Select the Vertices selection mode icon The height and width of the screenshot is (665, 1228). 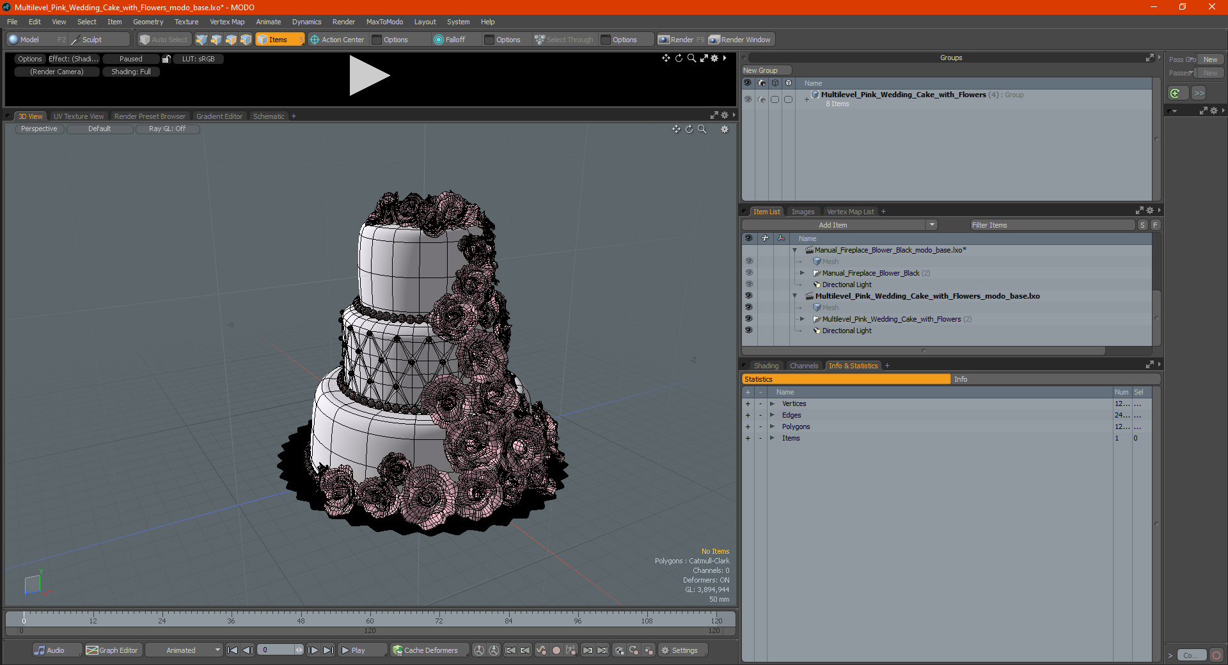pos(201,40)
